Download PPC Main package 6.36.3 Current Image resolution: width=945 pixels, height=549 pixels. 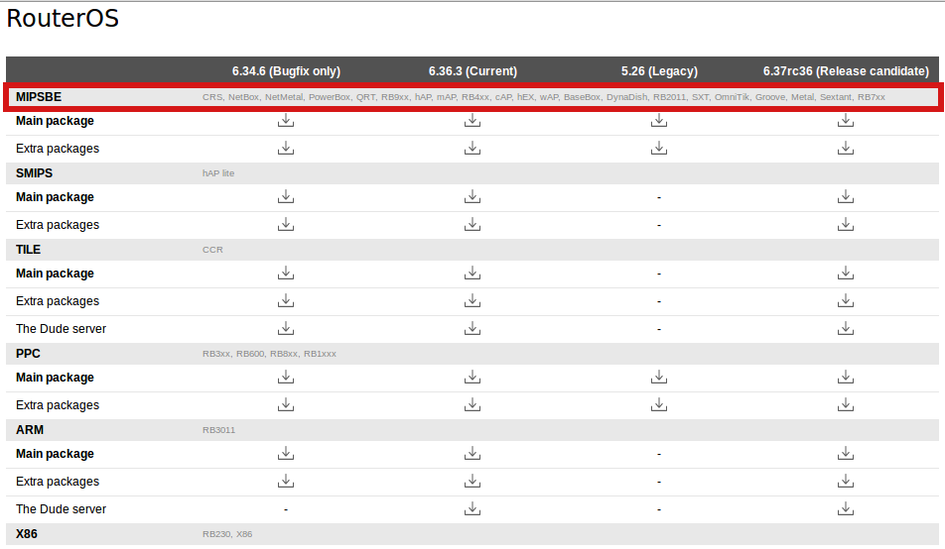point(472,378)
